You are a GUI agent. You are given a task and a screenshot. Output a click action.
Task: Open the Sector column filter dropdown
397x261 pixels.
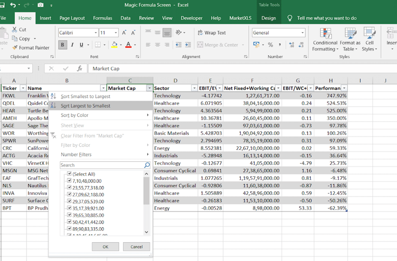(194, 88)
